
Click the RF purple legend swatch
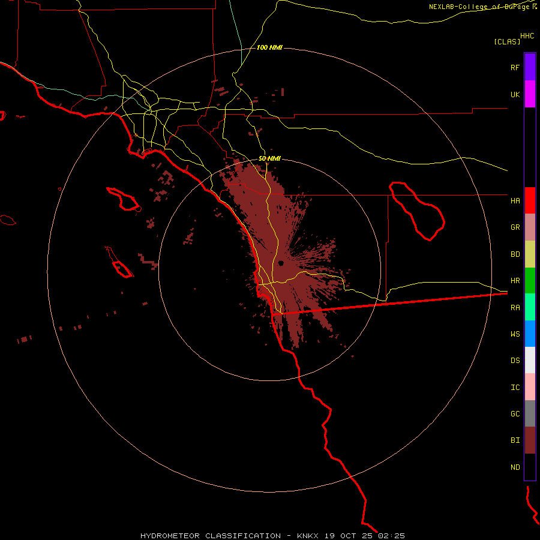[530, 67]
